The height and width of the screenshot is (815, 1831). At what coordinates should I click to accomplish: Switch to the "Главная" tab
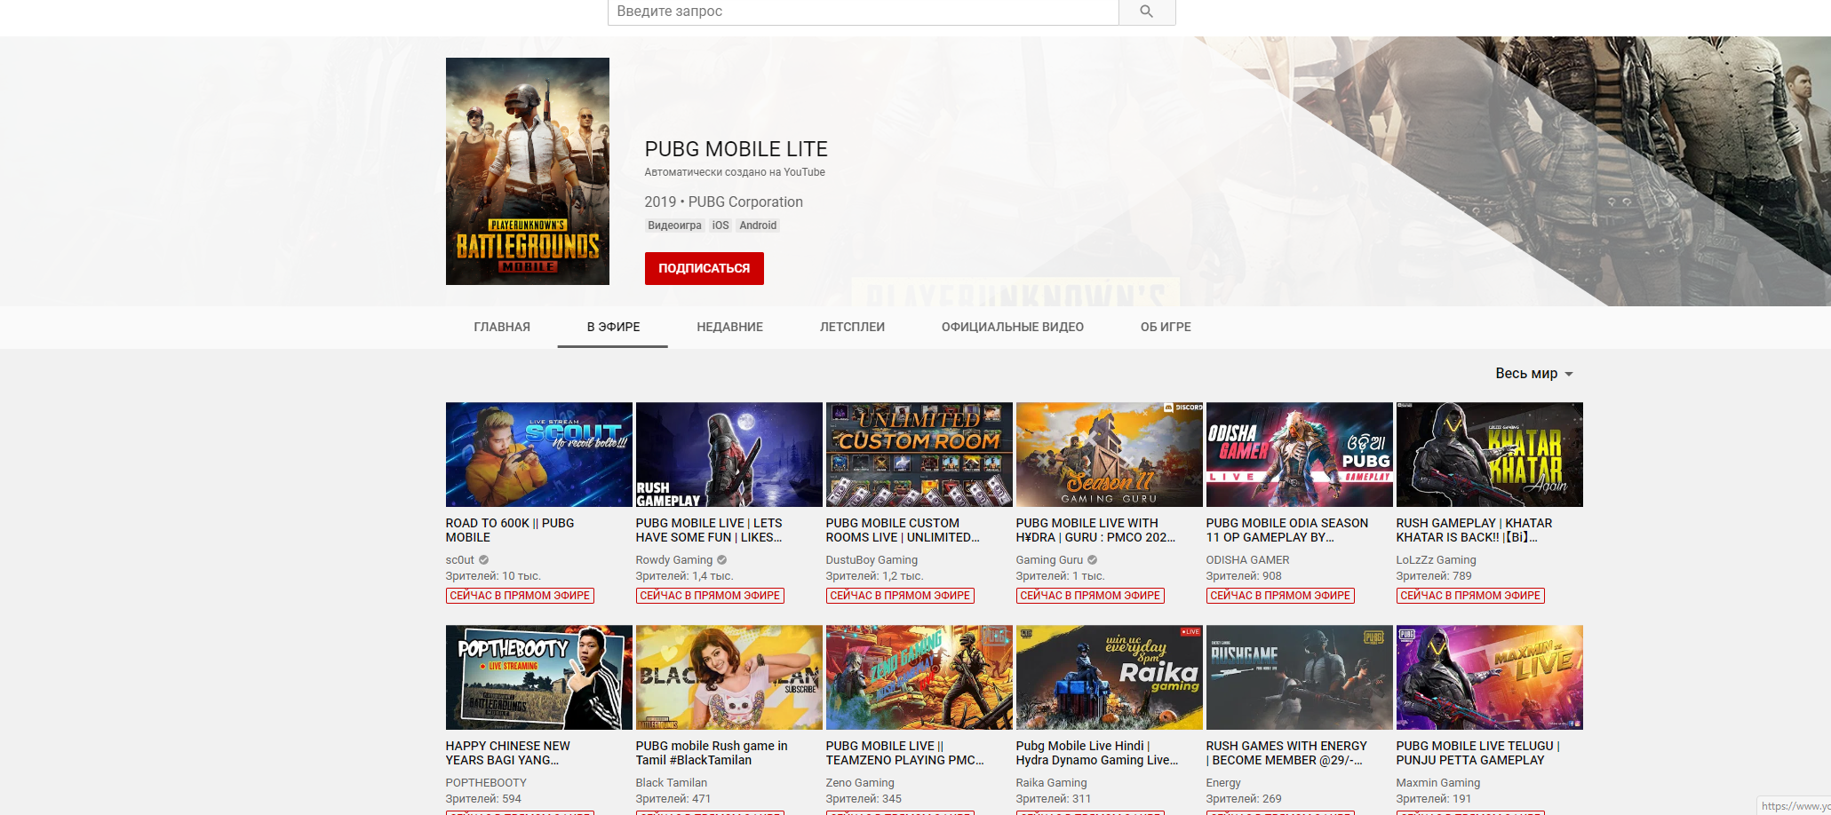[502, 327]
